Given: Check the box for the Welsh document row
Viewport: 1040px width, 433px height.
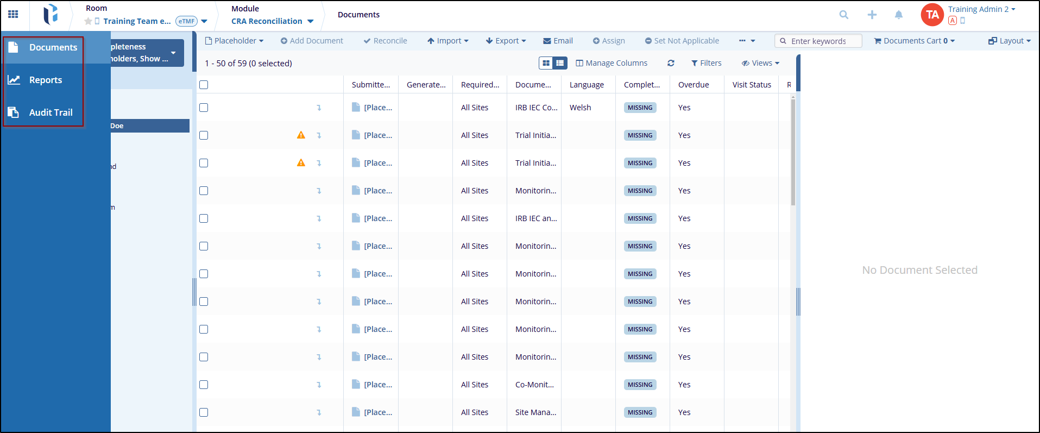Looking at the screenshot, I should coord(204,108).
